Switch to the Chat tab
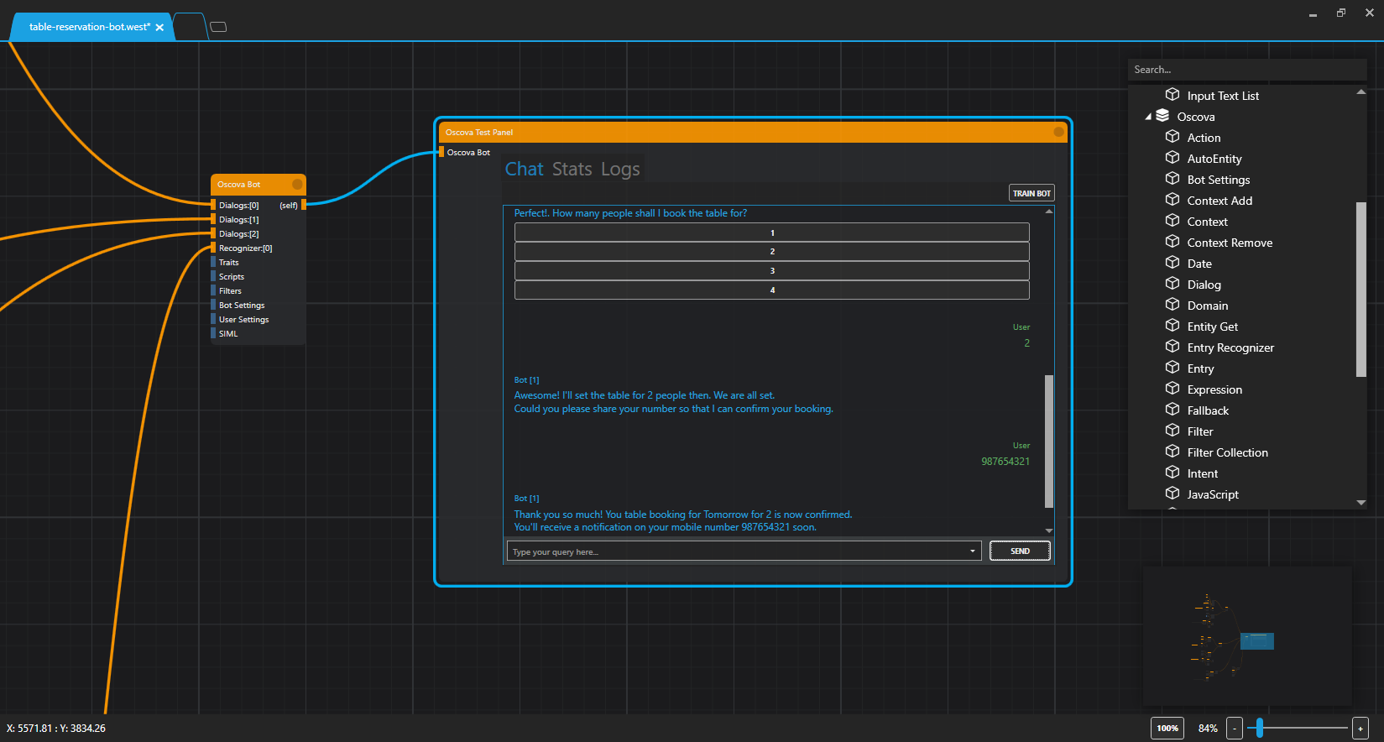The height and width of the screenshot is (742, 1384). pos(525,169)
